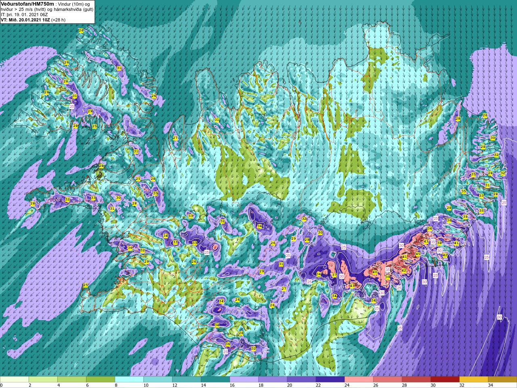
Task: Select the light pink 24–26 m/s legend swatch
Action: (359, 380)
